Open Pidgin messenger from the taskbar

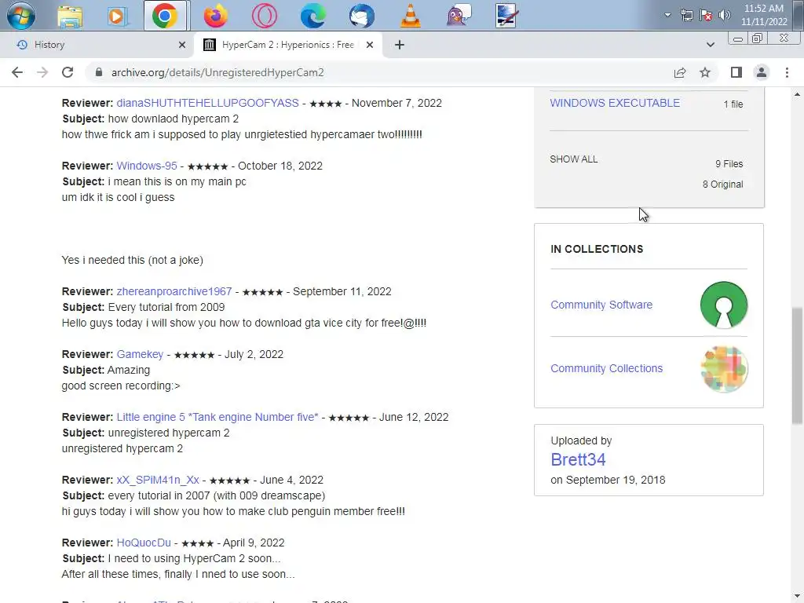459,16
